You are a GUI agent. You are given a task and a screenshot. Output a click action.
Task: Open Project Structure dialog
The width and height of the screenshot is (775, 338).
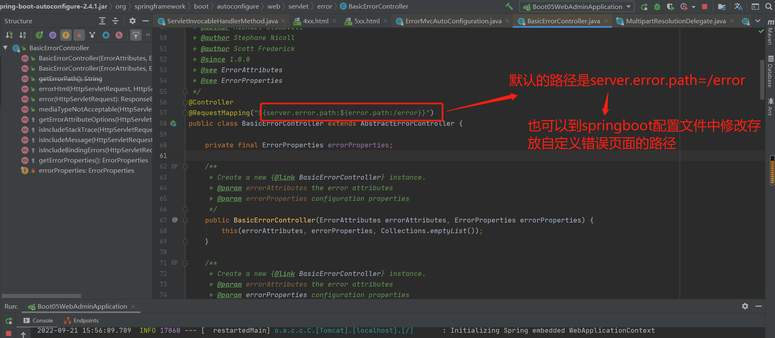[x=722, y=7]
